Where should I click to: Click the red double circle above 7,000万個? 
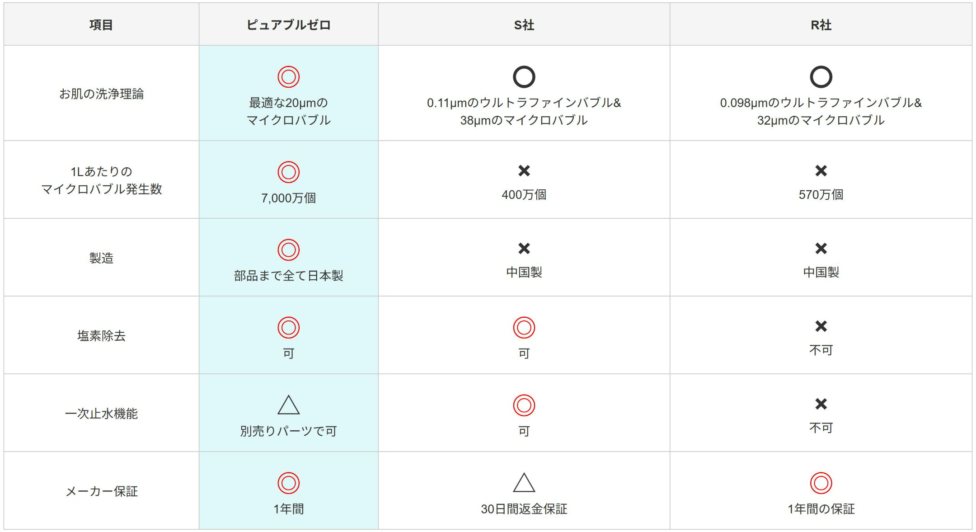[288, 172]
